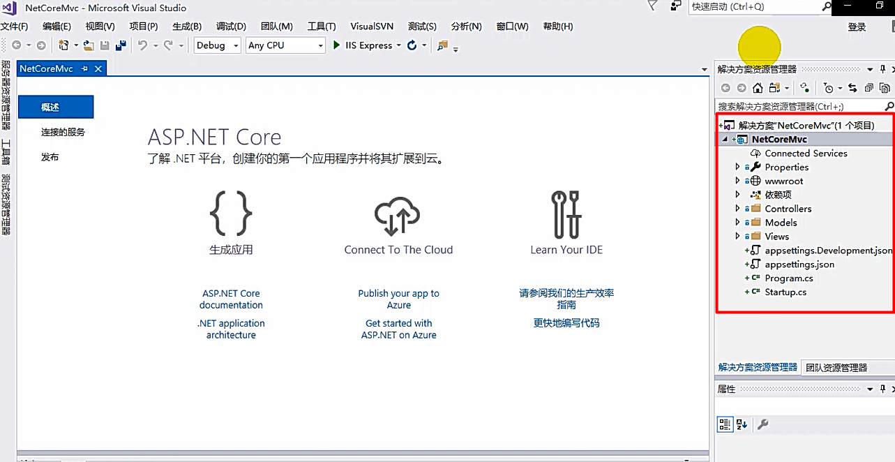895x462 pixels.
Task: Expand the wwwroot folder node
Action: click(x=738, y=181)
